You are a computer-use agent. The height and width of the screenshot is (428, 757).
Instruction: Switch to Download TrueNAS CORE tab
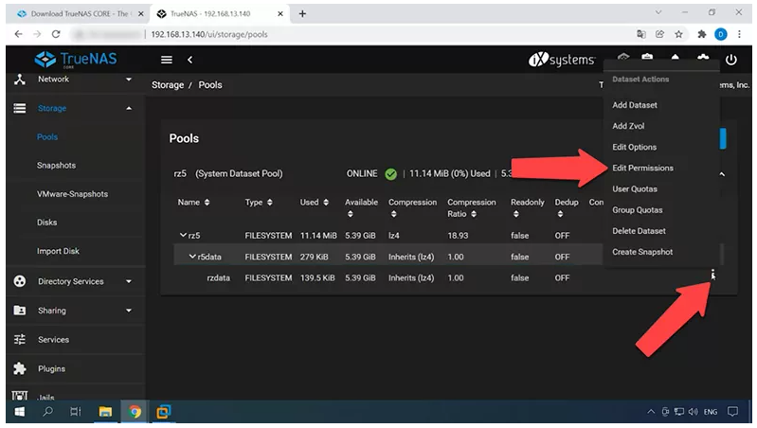(x=80, y=13)
